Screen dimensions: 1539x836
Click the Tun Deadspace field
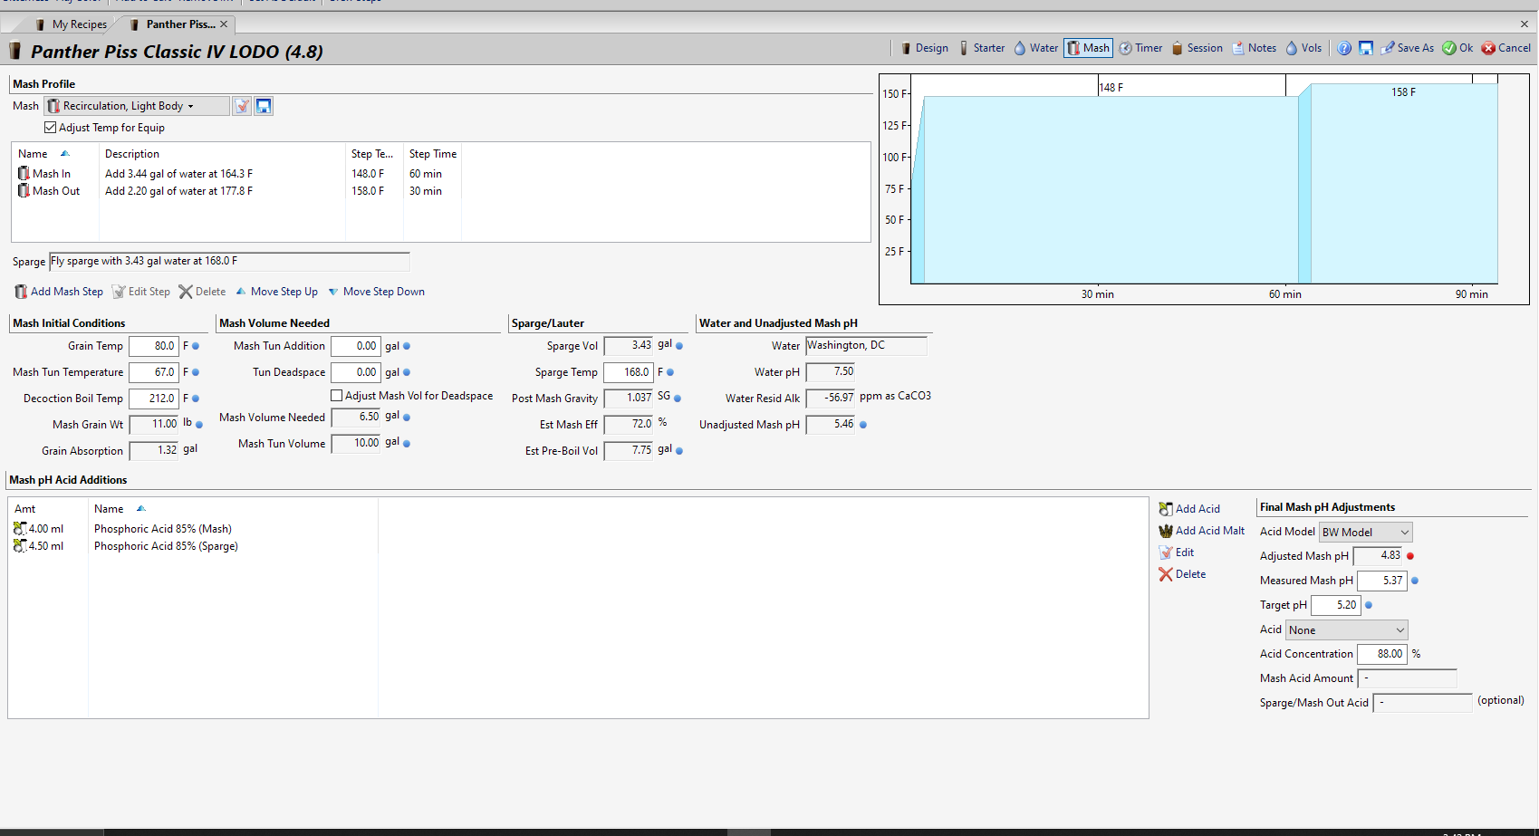click(355, 372)
